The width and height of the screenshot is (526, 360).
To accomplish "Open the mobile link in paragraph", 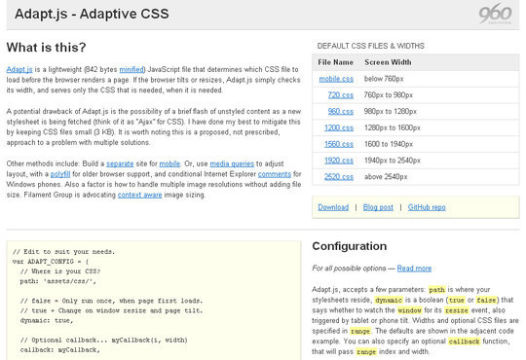I will 169,163.
